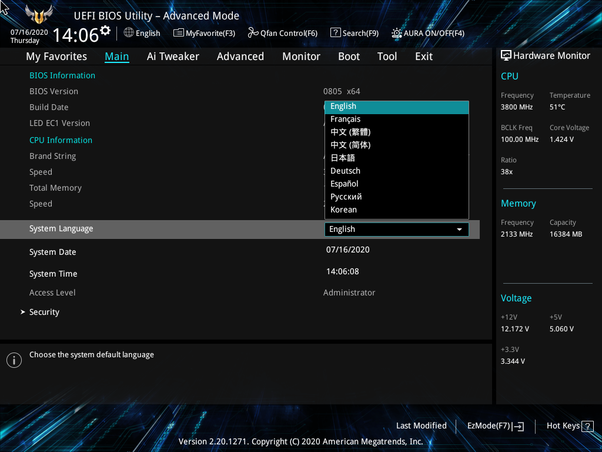Image resolution: width=602 pixels, height=452 pixels.
Task: Select English in language list
Action: (397, 107)
